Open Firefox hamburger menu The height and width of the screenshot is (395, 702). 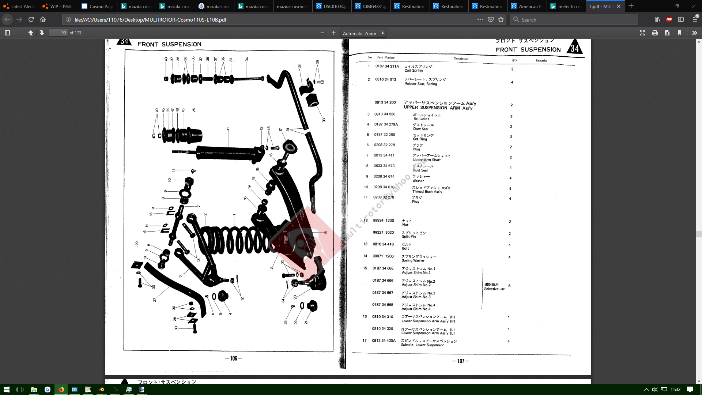[x=695, y=20]
